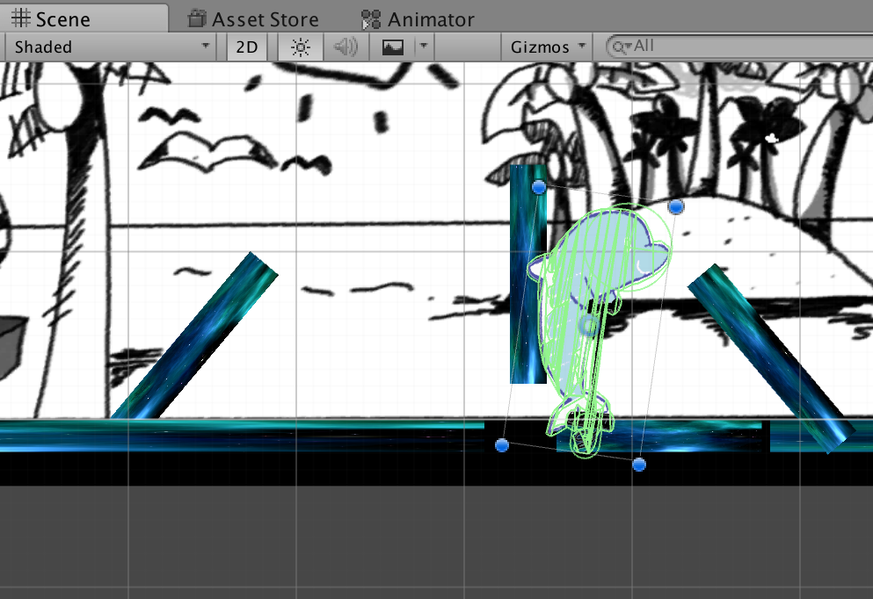Expand the scene effects options arrow

[424, 47]
